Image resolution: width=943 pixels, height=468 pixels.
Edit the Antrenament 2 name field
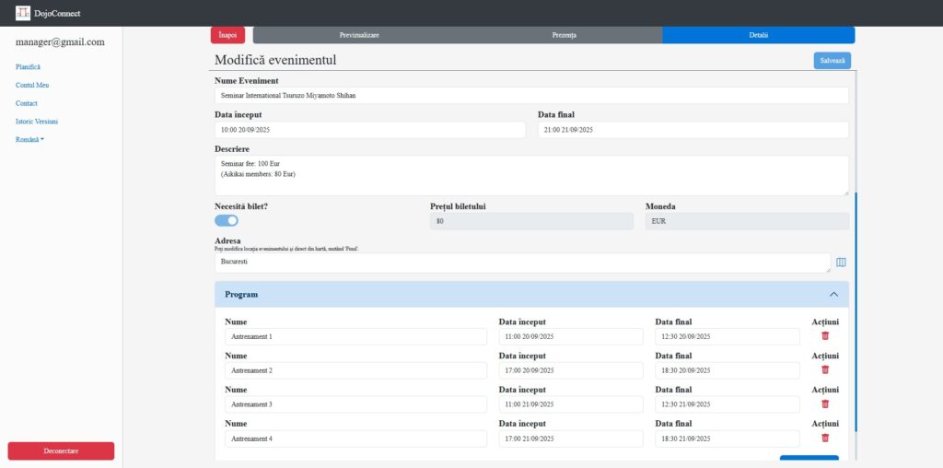point(356,370)
